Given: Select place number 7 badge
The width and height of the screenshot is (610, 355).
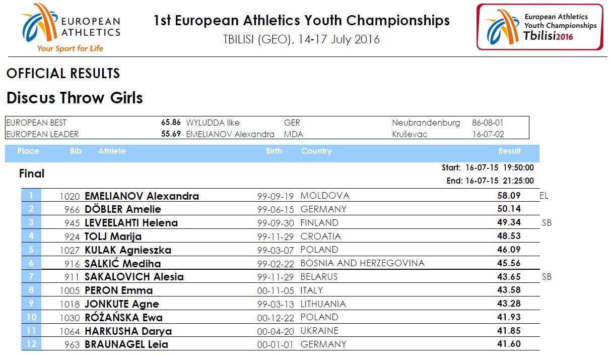Looking at the screenshot, I should pyautogui.click(x=31, y=276).
